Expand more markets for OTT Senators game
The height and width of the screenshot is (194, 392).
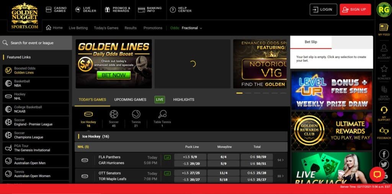coord(281,176)
